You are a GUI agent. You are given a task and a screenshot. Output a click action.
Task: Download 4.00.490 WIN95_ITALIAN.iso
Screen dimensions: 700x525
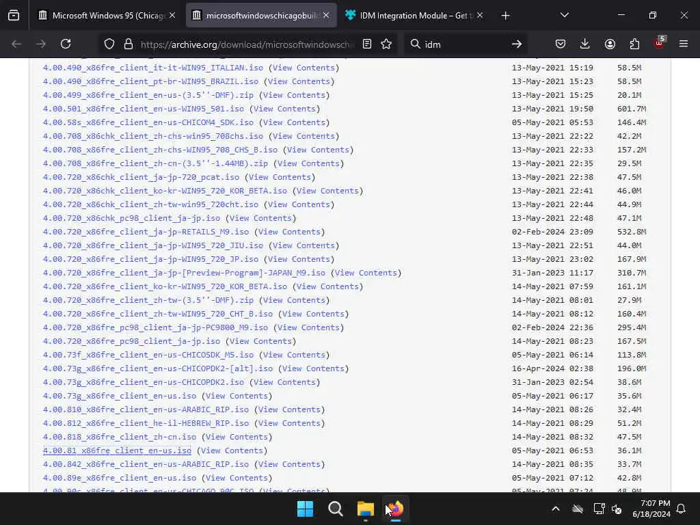pos(152,68)
